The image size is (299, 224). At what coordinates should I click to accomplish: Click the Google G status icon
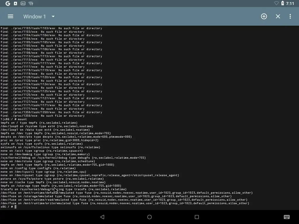8,3
